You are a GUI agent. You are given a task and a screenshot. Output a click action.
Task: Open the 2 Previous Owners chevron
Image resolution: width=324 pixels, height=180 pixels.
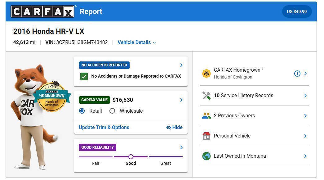305,116
